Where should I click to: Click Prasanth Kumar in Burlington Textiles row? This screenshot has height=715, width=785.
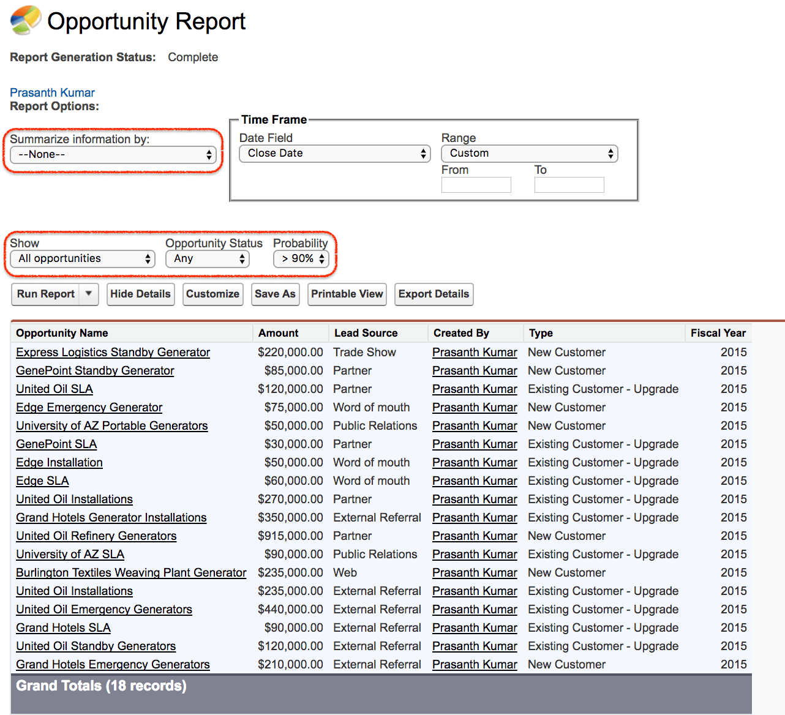point(475,572)
